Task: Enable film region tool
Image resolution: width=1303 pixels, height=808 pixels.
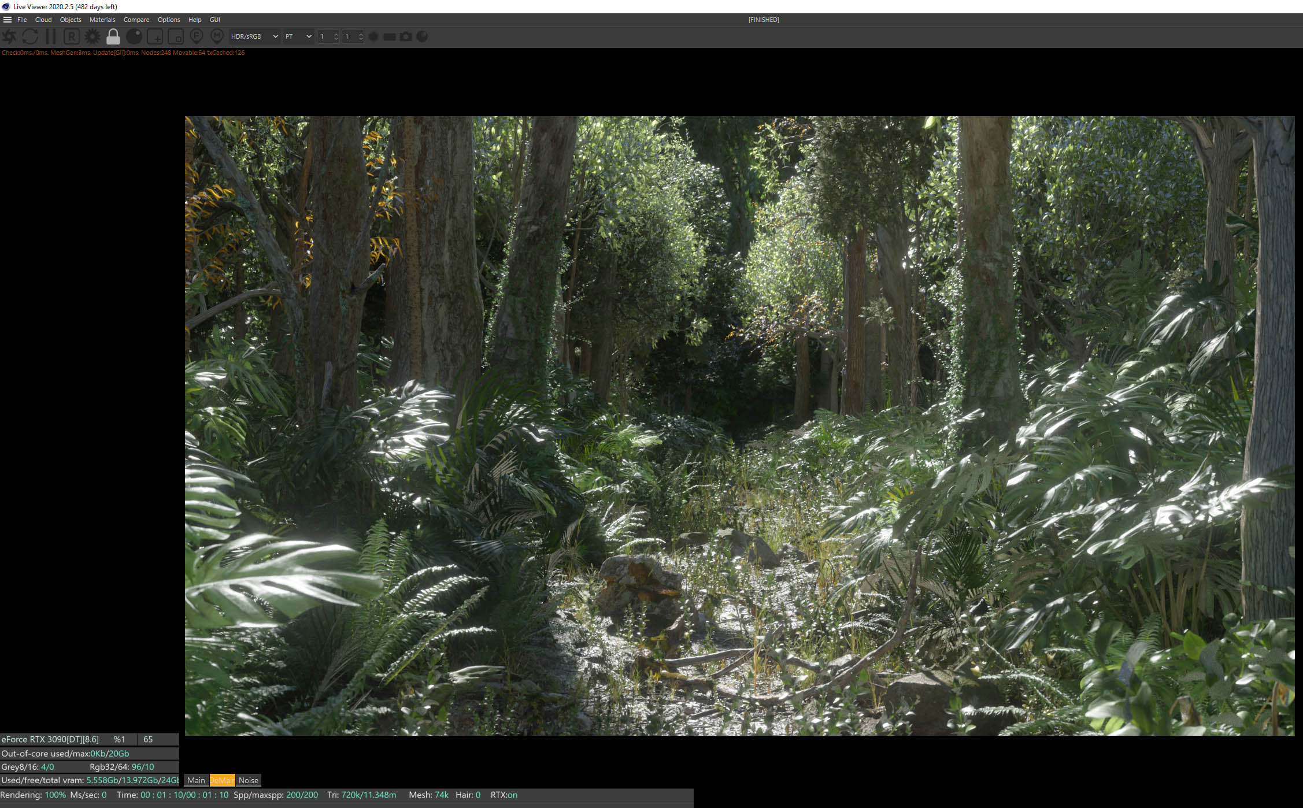Action: pyautogui.click(x=176, y=36)
